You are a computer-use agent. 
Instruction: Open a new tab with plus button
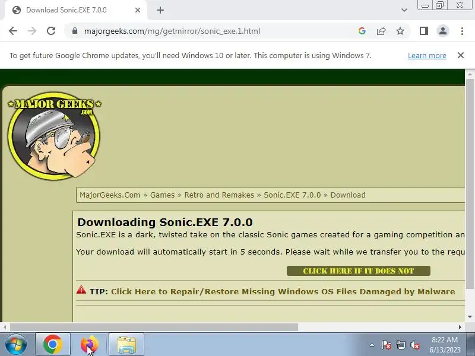coord(160,10)
